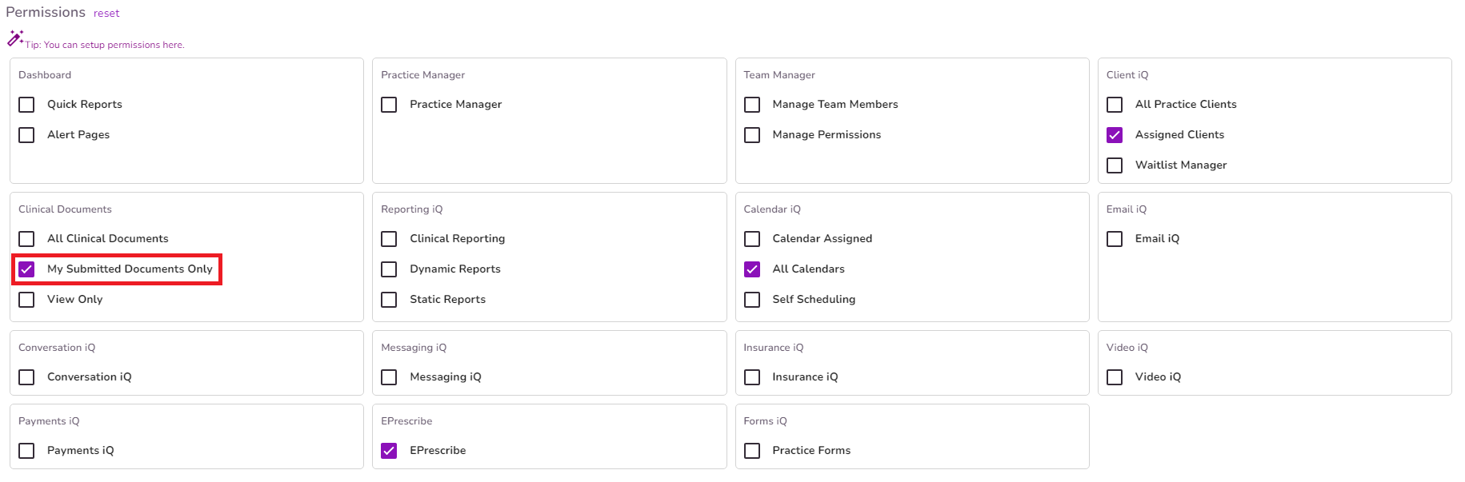Viewport: 1465px width, 482px height.
Task: Uncheck the Assigned Clients permission
Action: 1115,134
